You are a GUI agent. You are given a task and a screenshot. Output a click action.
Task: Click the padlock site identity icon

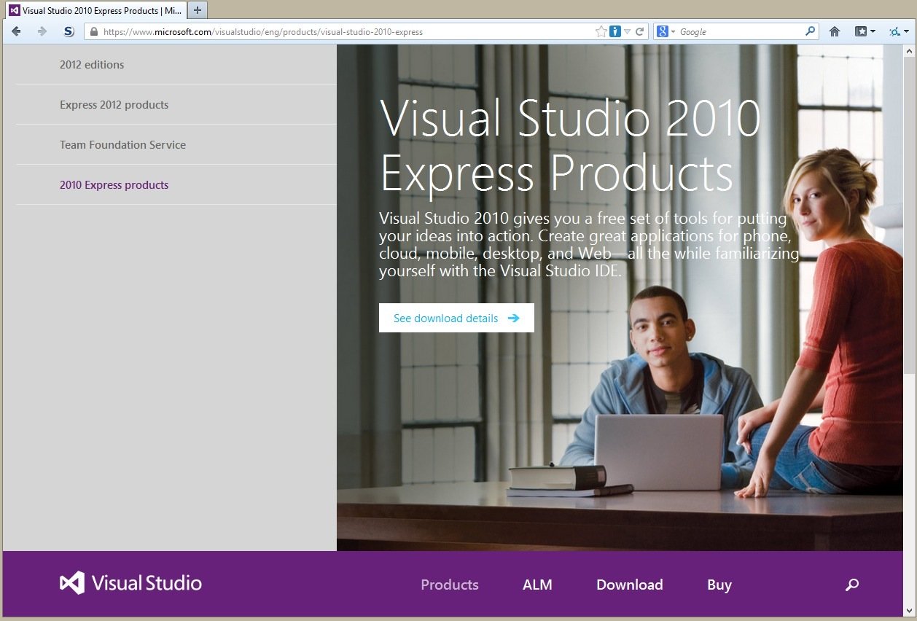point(93,31)
